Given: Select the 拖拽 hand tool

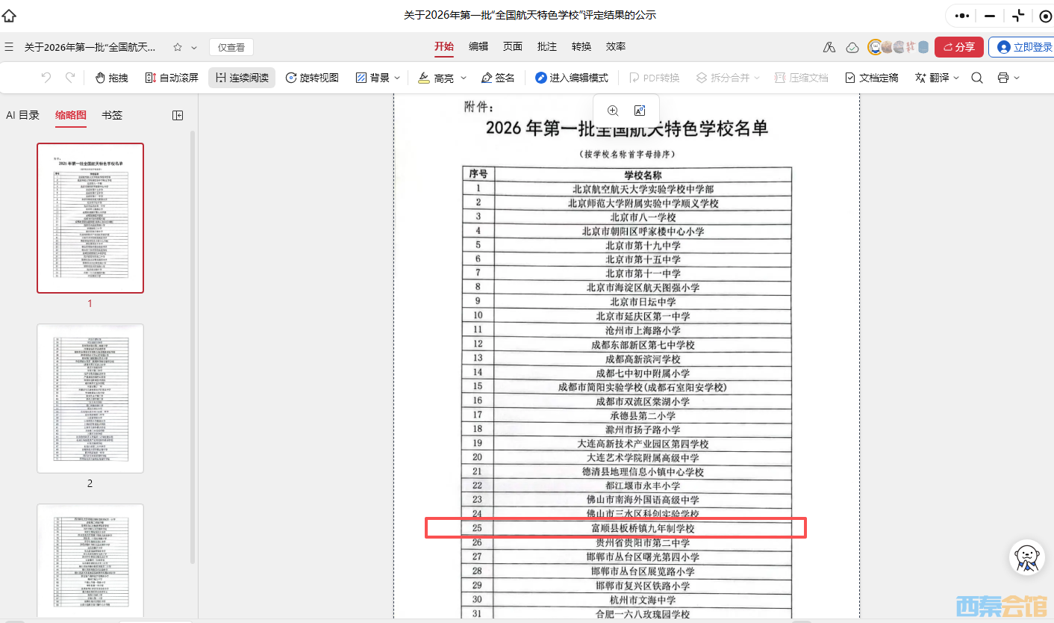Looking at the screenshot, I should click(112, 78).
